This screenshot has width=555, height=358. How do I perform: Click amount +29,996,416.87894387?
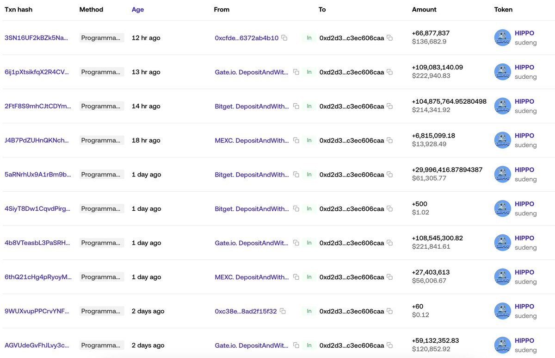tap(447, 170)
